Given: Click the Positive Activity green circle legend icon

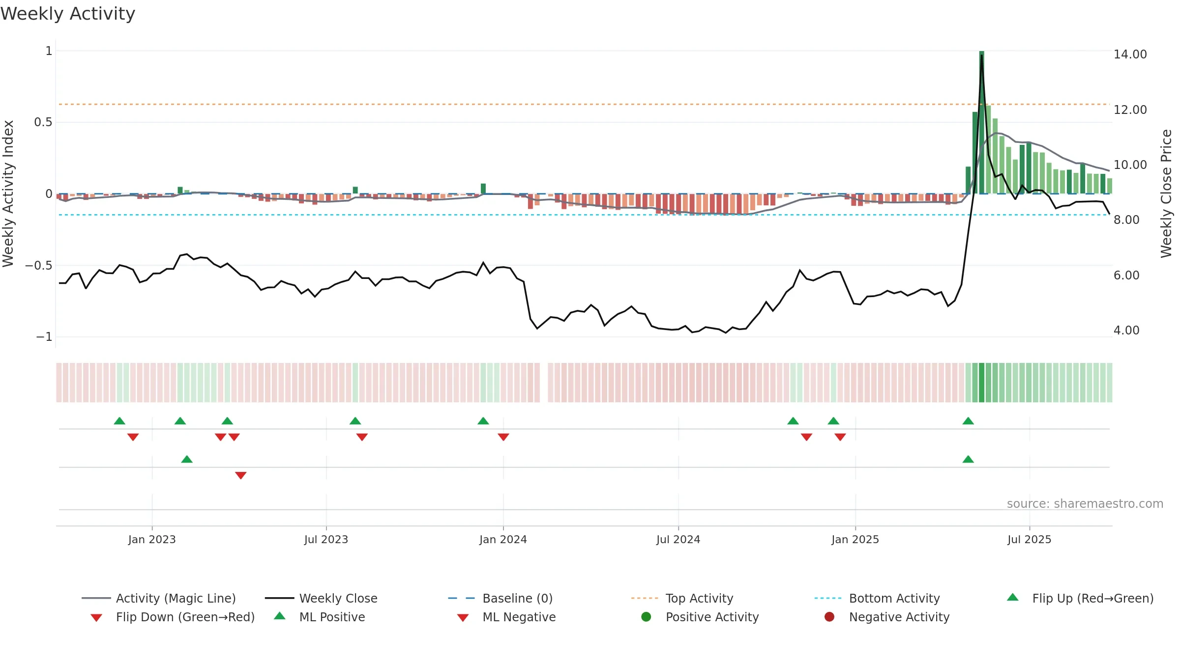Looking at the screenshot, I should (647, 617).
